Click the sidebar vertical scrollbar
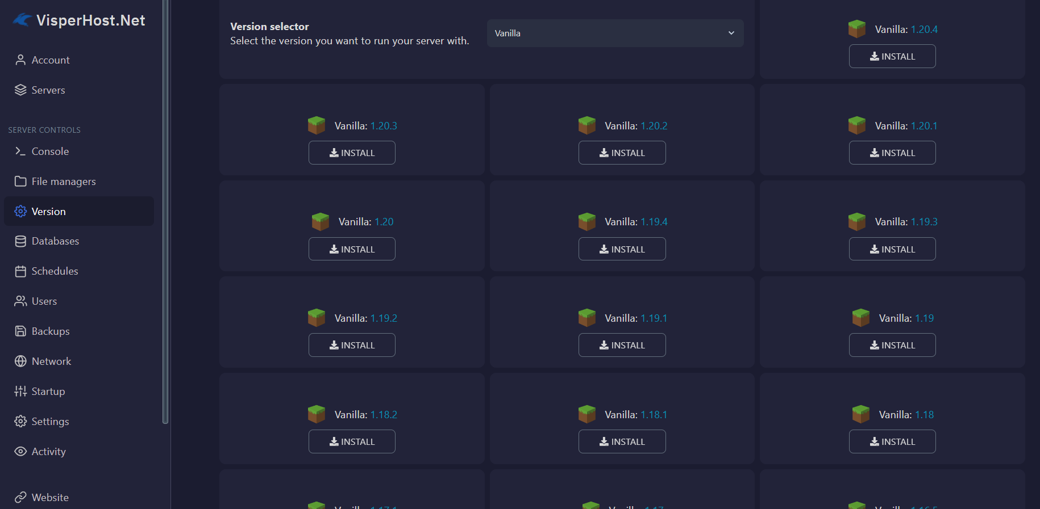Viewport: 1040px width, 509px height. tap(165, 212)
